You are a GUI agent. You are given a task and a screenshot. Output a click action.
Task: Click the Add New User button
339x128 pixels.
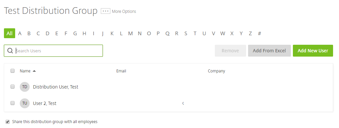(x=313, y=51)
